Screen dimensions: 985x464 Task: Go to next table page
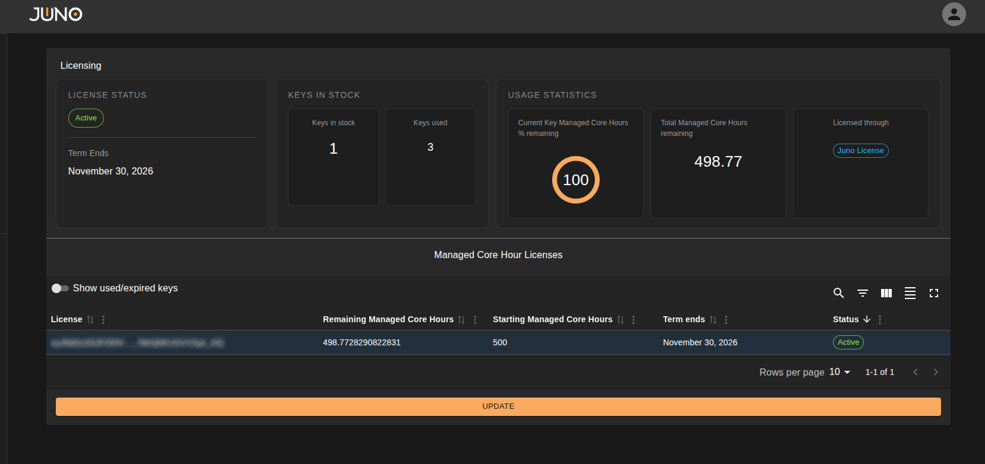pyautogui.click(x=936, y=372)
